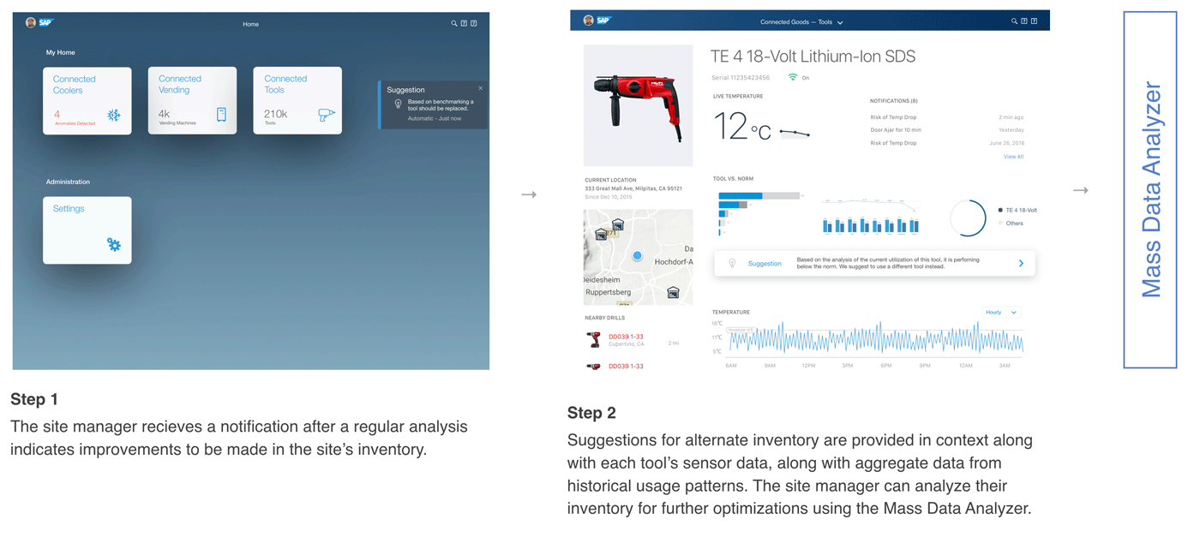Open the "Door Ajar for 10 min" notification
This screenshot has height=543, width=1200.
946,129
